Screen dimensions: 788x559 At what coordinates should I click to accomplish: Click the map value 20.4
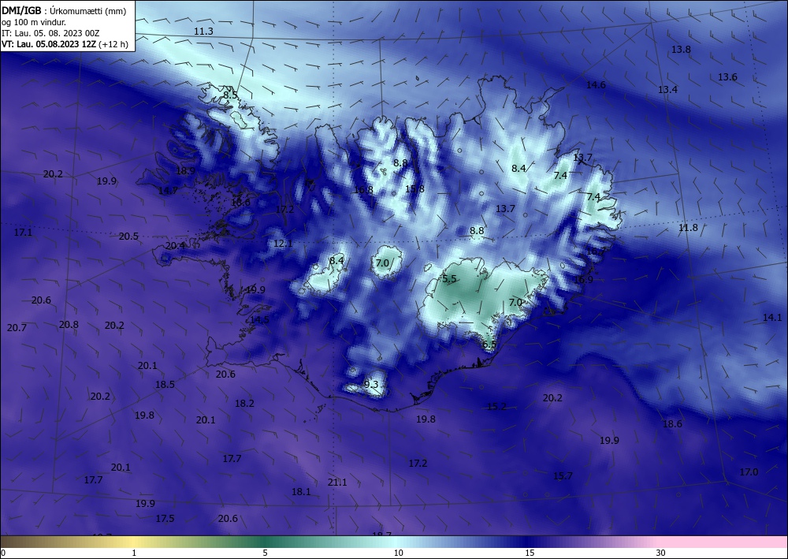coord(175,245)
